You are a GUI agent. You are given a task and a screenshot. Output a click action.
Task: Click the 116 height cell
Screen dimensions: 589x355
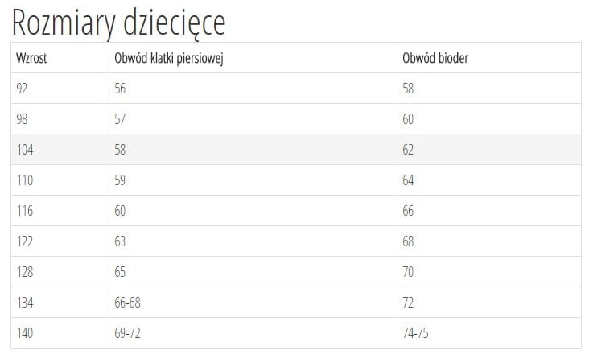(25, 211)
